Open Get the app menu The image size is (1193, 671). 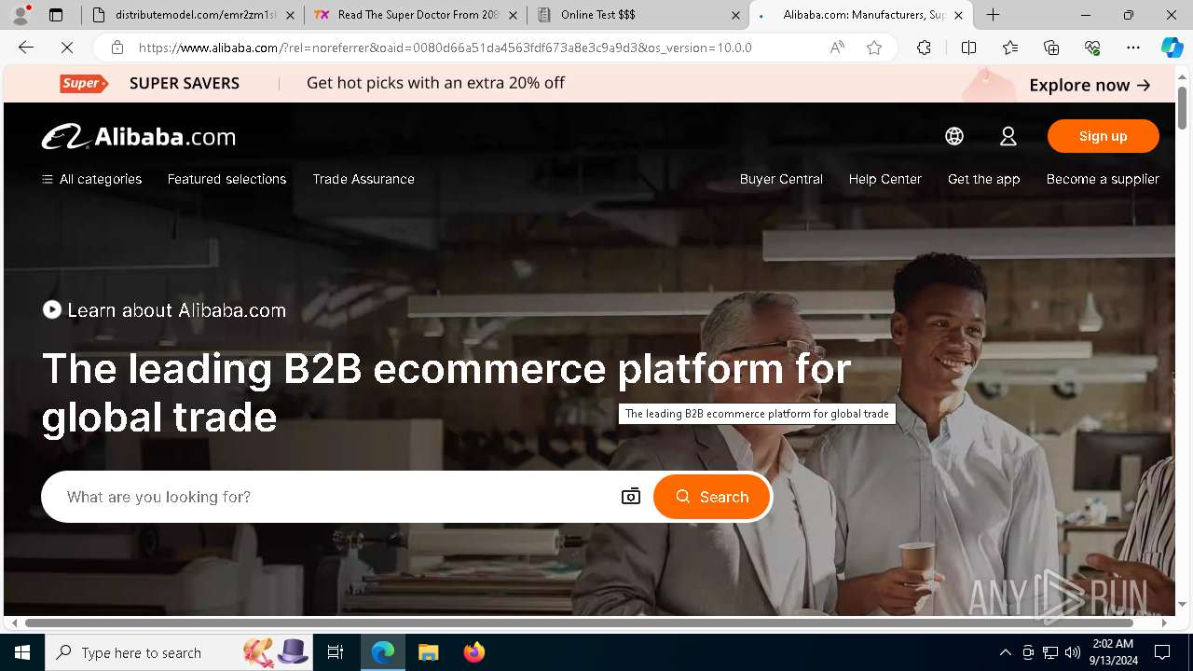coord(983,179)
